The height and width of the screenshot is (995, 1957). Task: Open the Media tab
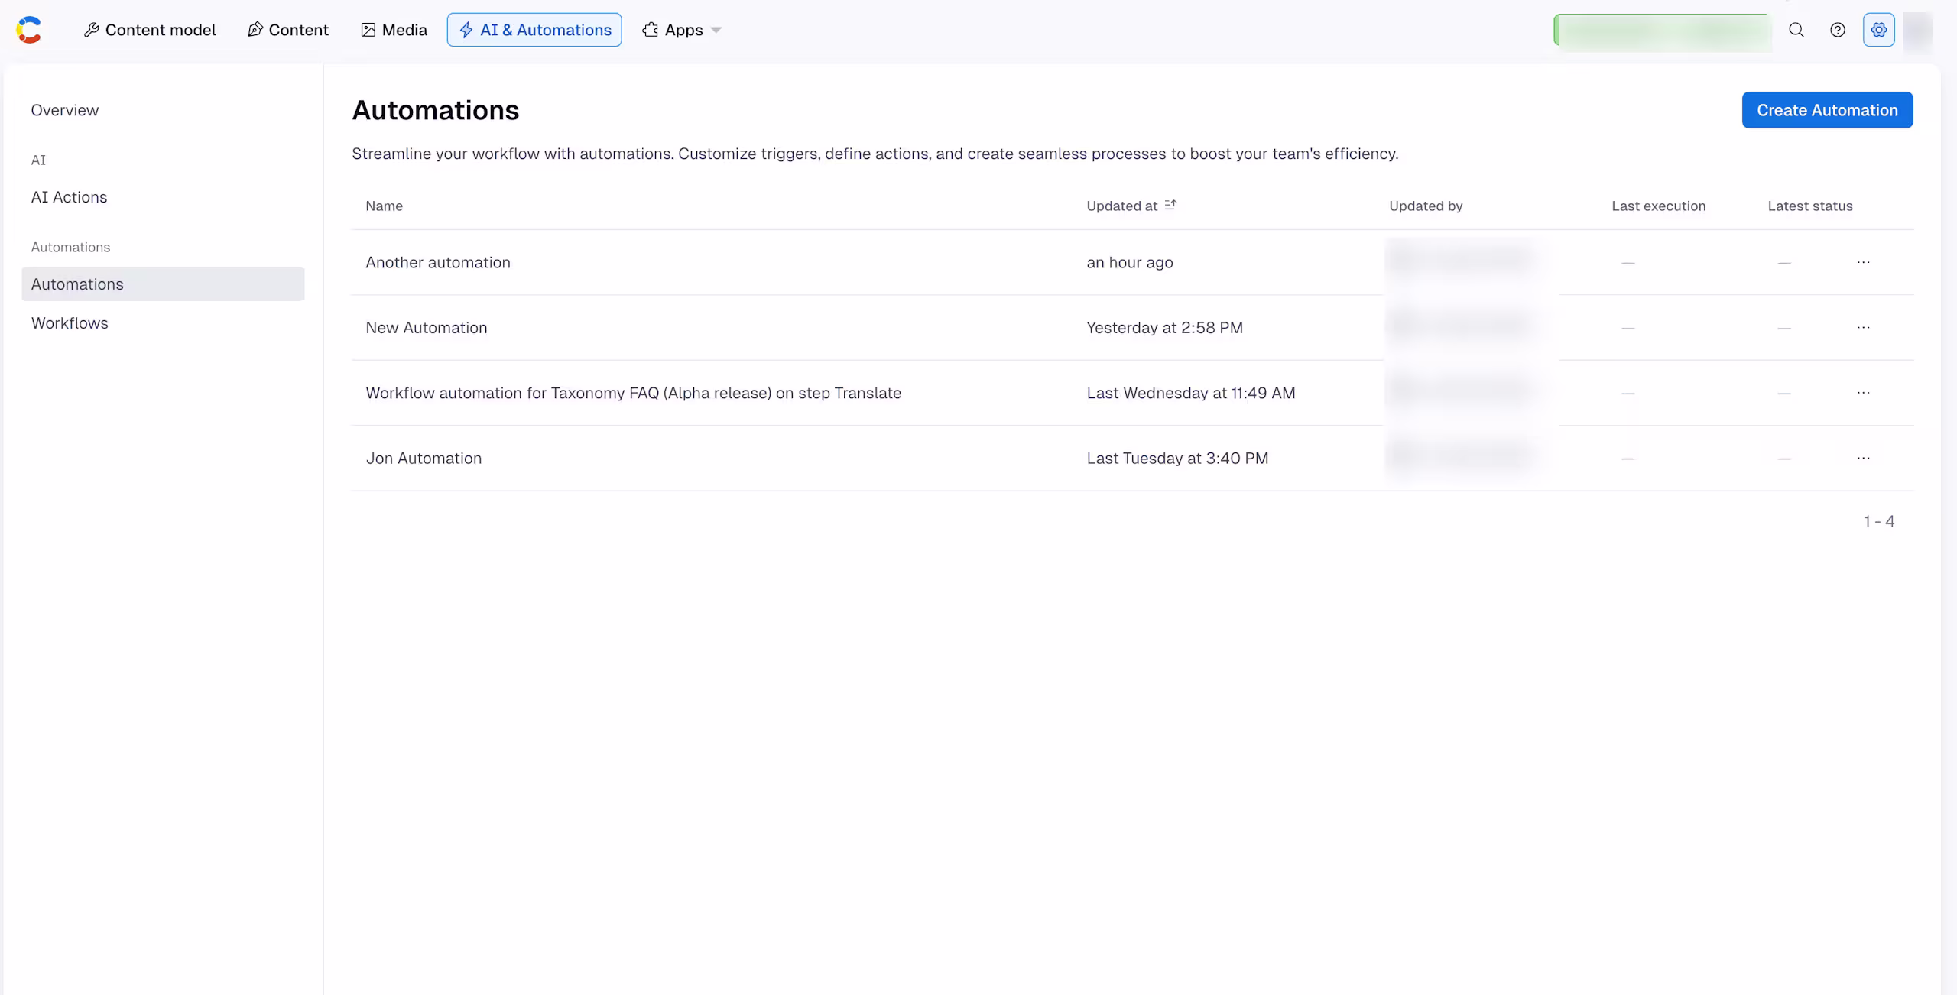click(x=394, y=30)
